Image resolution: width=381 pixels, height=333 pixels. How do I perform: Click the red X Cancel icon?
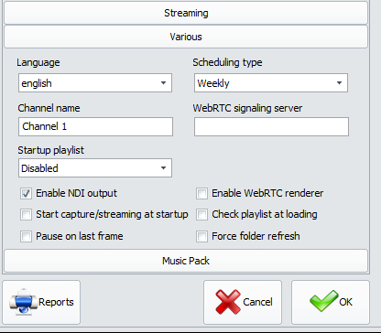point(228,302)
